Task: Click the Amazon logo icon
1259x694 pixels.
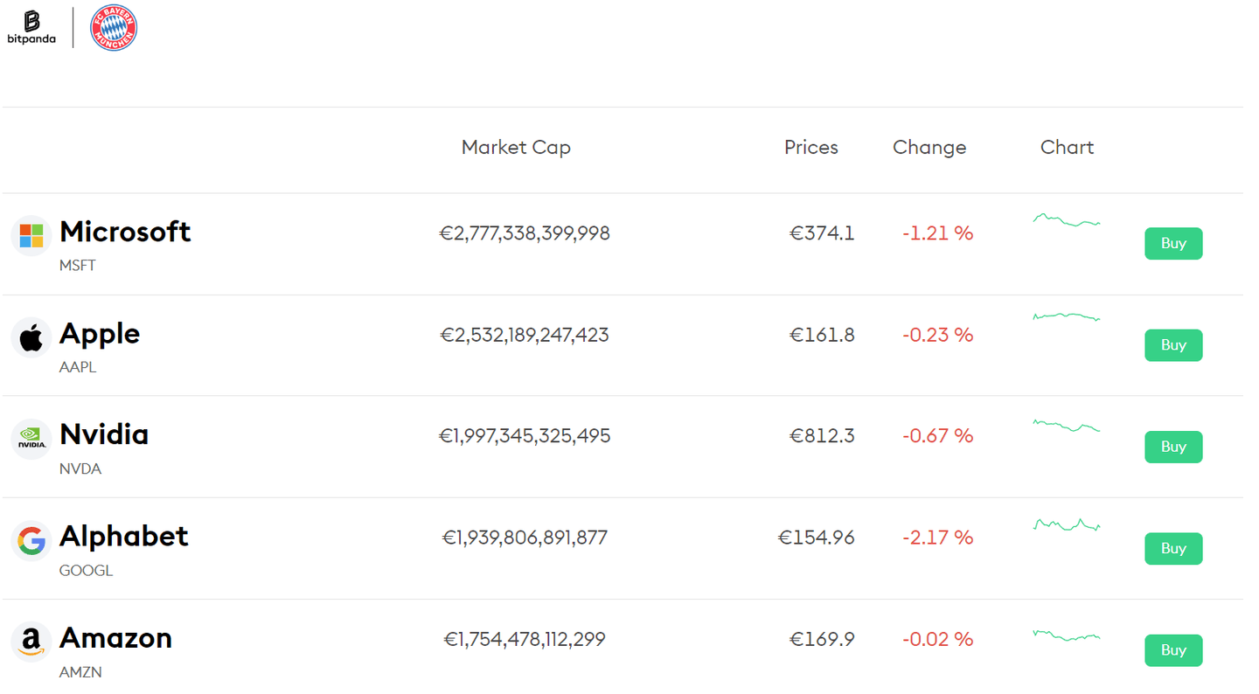Action: click(x=31, y=642)
